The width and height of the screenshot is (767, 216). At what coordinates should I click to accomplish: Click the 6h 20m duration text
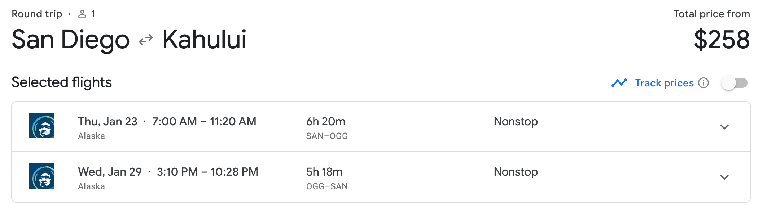(x=324, y=121)
